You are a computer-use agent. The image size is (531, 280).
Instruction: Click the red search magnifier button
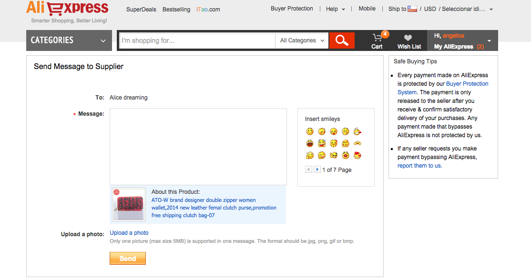pyautogui.click(x=342, y=40)
